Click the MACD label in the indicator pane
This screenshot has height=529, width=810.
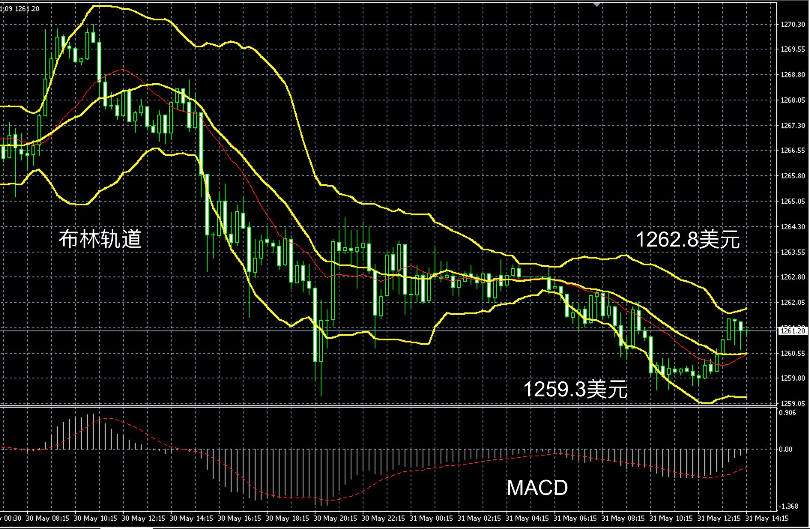[537, 487]
